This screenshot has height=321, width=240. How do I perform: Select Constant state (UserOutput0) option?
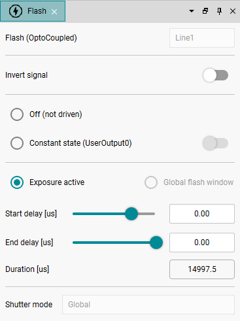pyautogui.click(x=17, y=143)
